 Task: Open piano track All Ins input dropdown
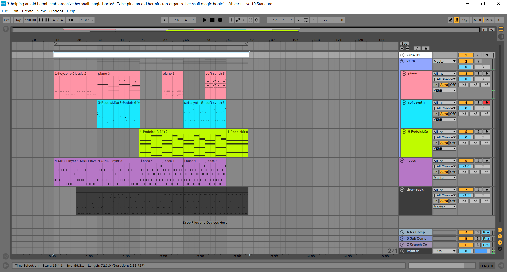[x=444, y=74]
